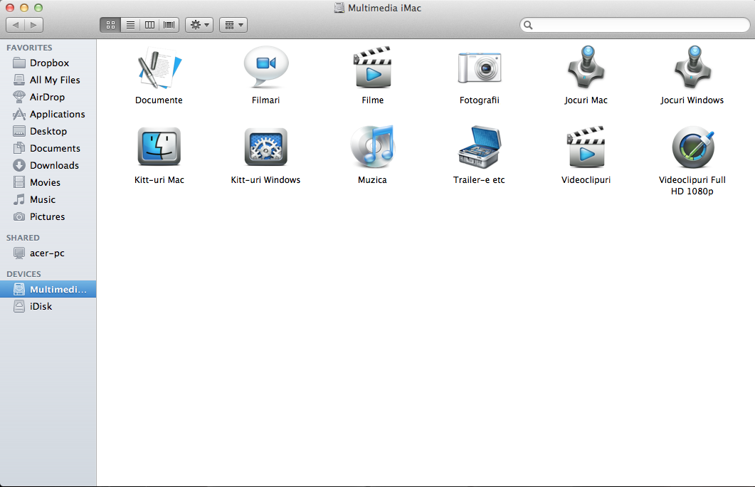Click the DEVICES section header

pos(23,274)
